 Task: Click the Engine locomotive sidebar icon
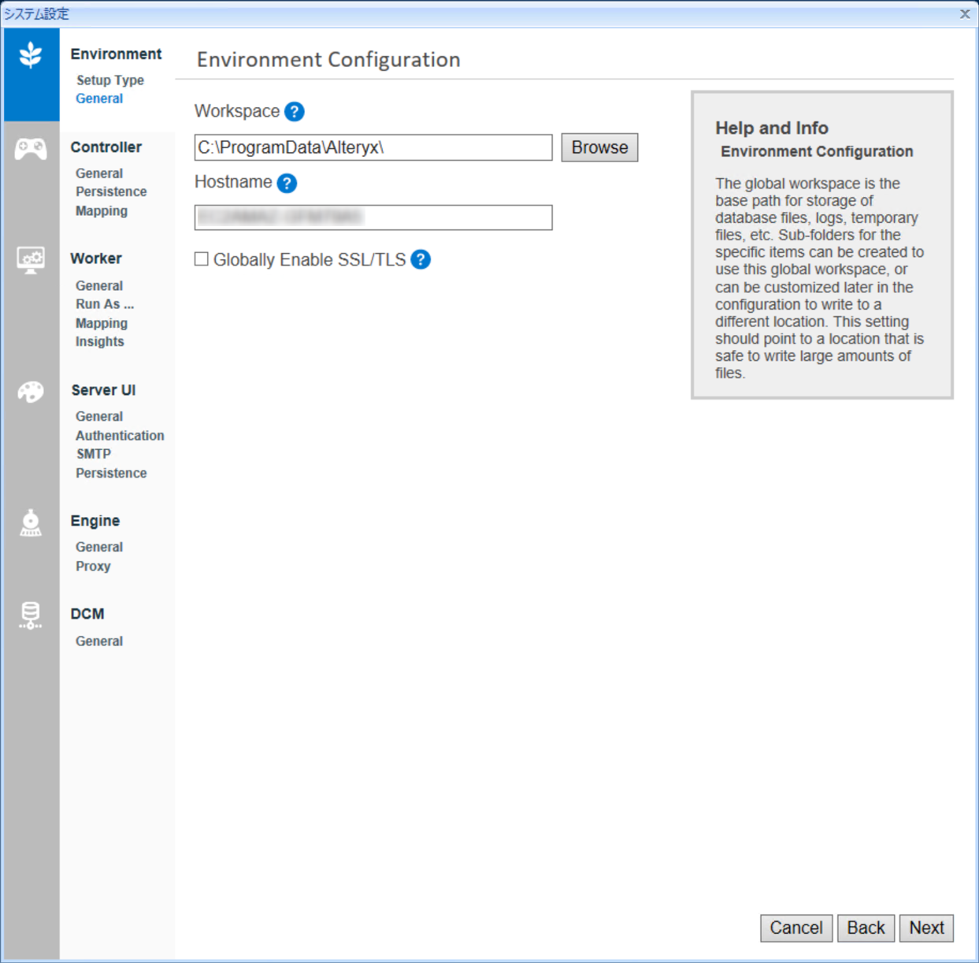31,522
